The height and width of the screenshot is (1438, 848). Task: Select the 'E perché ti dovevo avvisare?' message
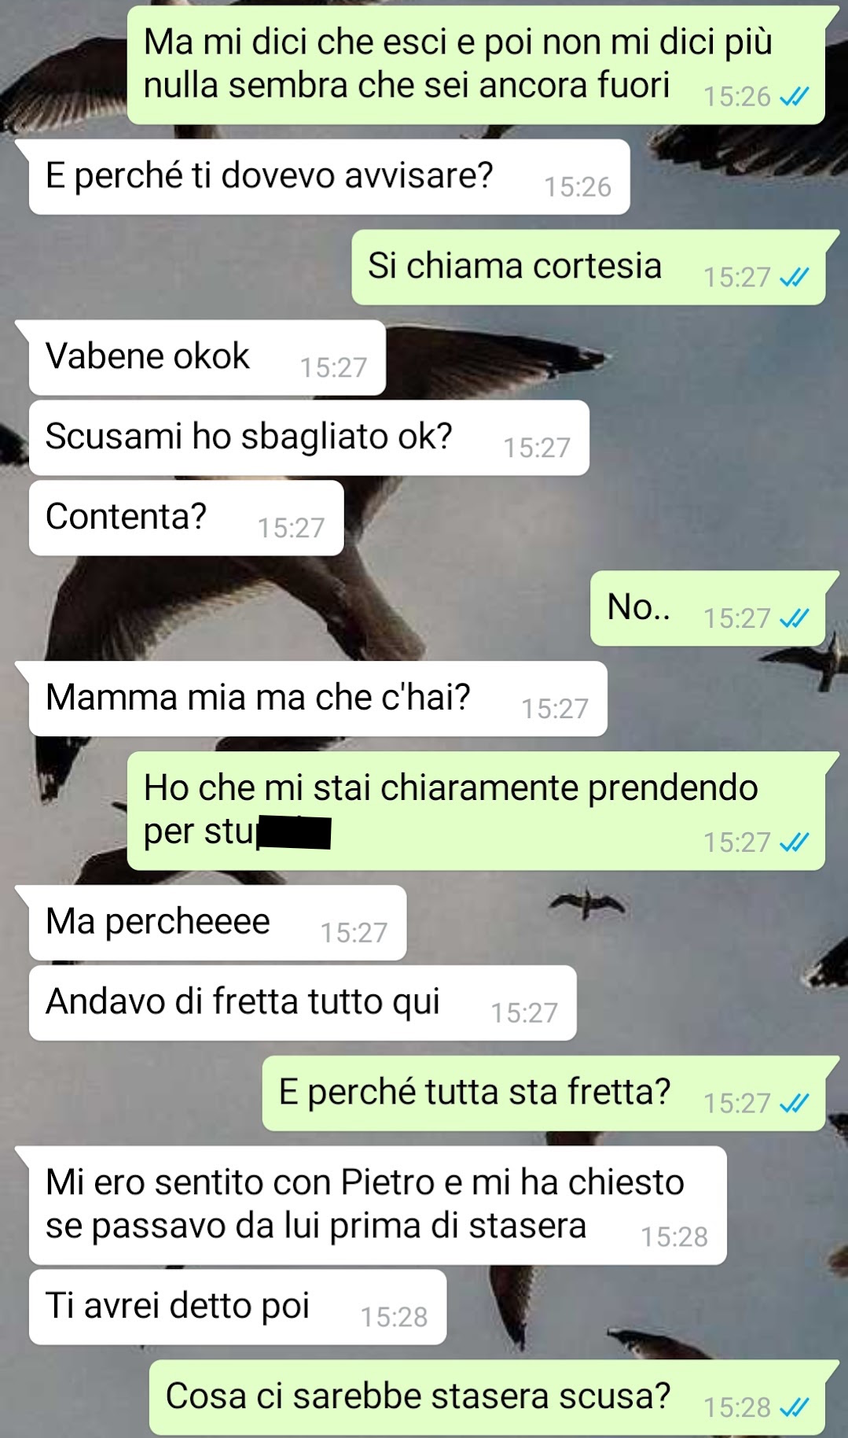click(329, 177)
